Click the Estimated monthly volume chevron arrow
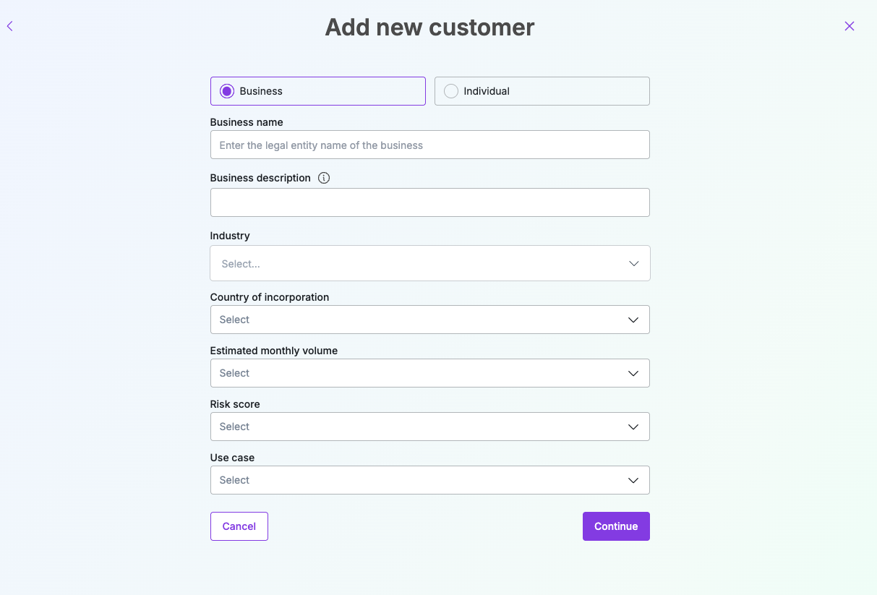This screenshot has width=877, height=595. point(633,373)
